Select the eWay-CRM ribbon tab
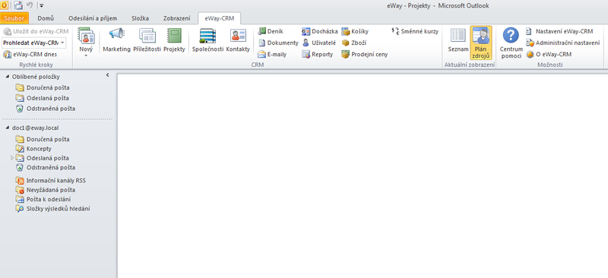 tap(219, 18)
